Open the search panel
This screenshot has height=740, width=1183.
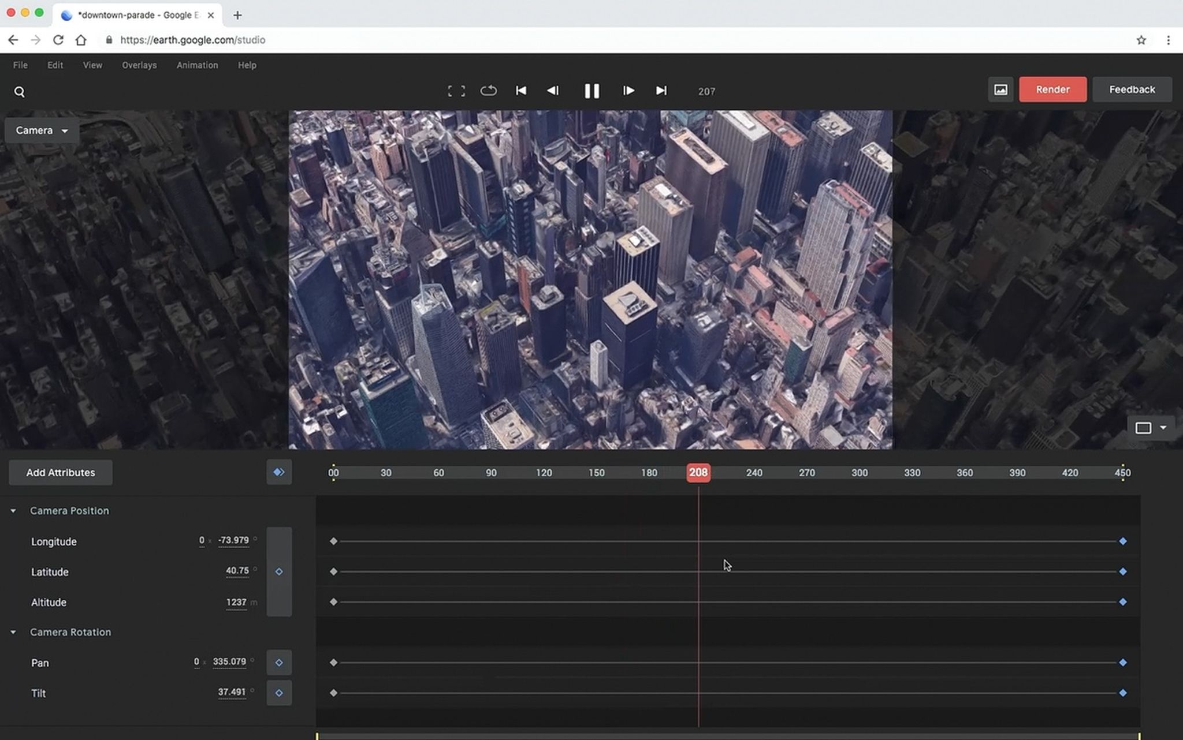[x=20, y=91]
